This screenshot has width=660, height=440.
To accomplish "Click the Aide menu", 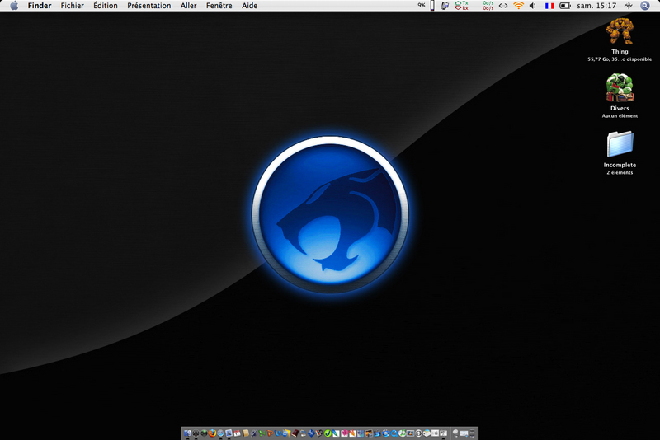I will pyautogui.click(x=249, y=6).
